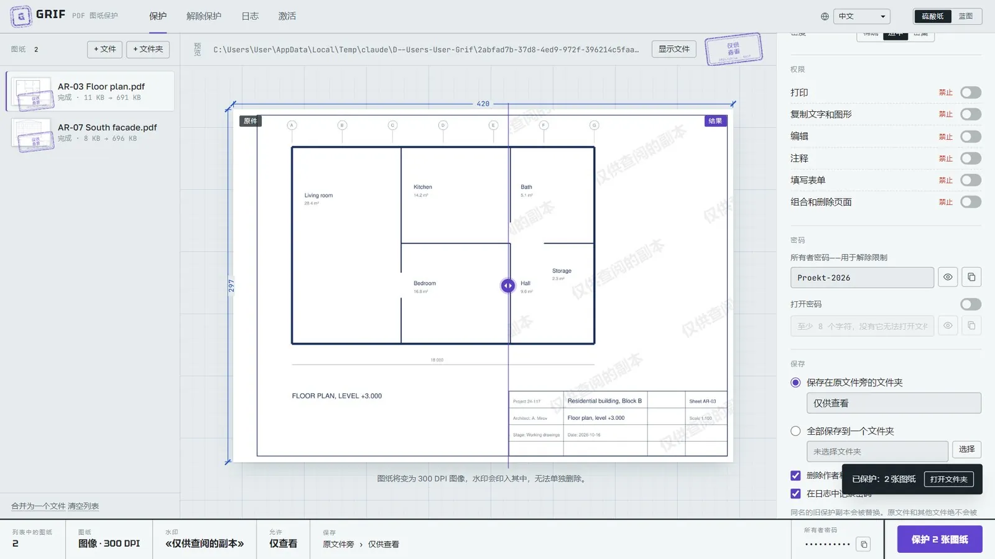Screen dimensions: 995x559
Task: Click the stamp preview icon beside 显示文件
Action: (x=734, y=49)
